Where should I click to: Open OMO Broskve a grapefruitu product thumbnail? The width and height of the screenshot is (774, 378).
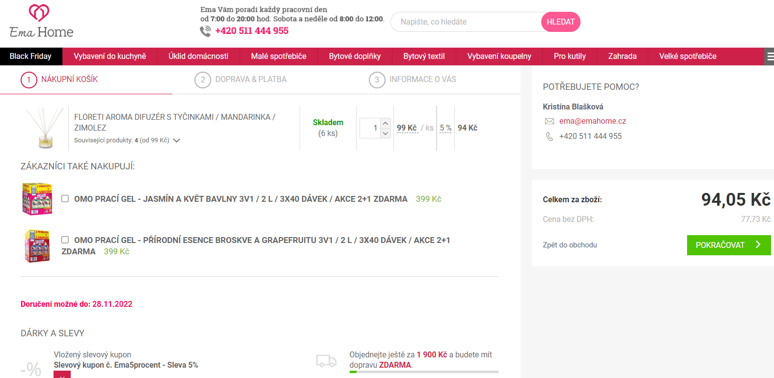(37, 246)
